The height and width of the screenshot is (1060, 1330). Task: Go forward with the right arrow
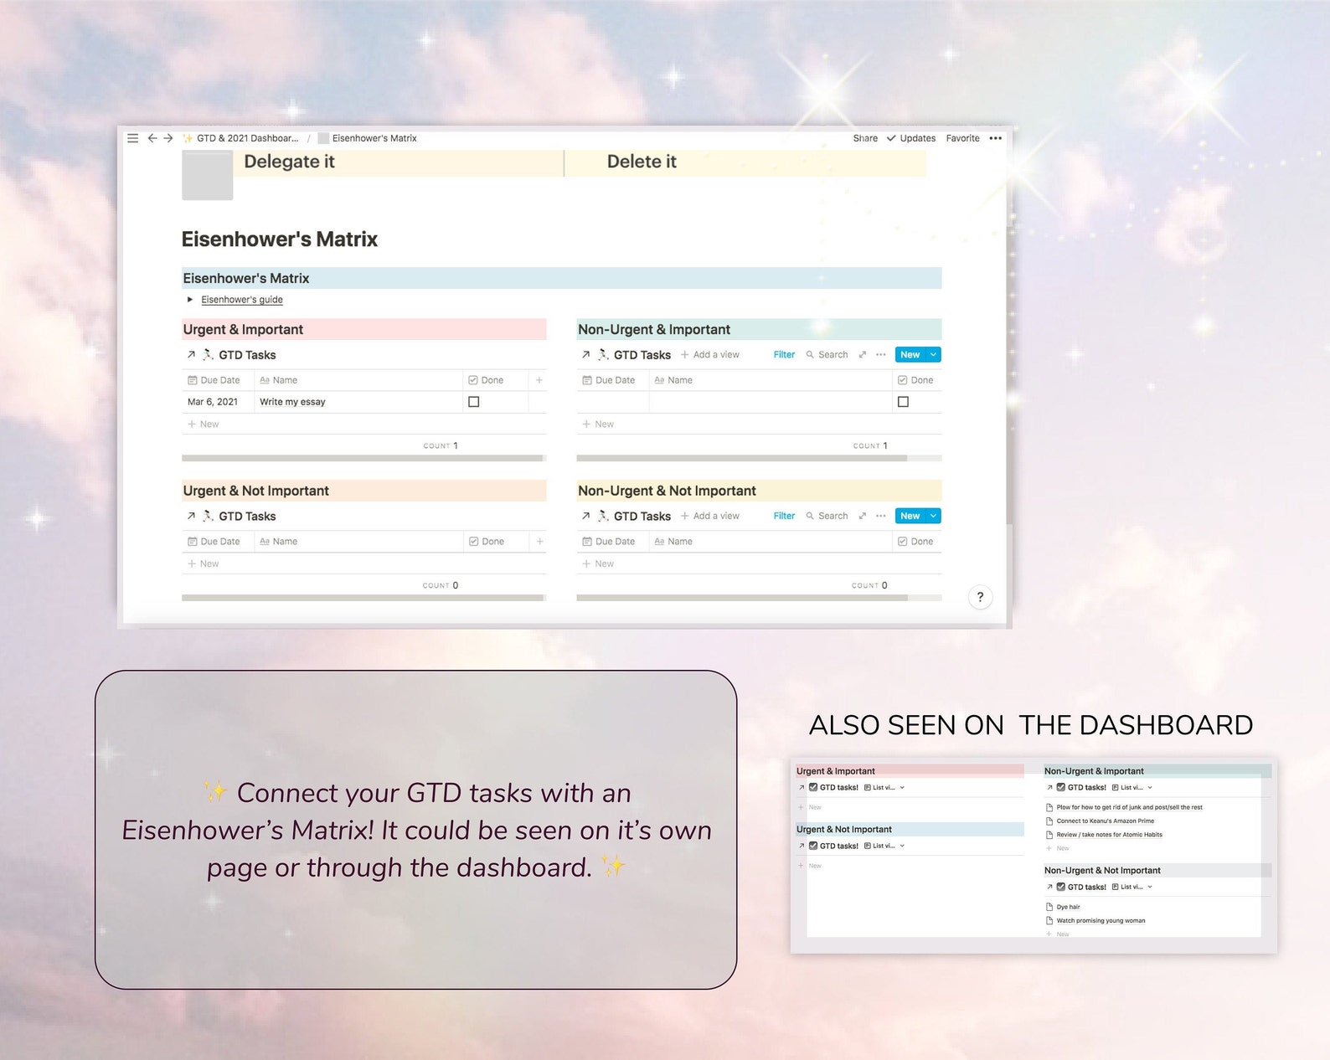point(168,138)
